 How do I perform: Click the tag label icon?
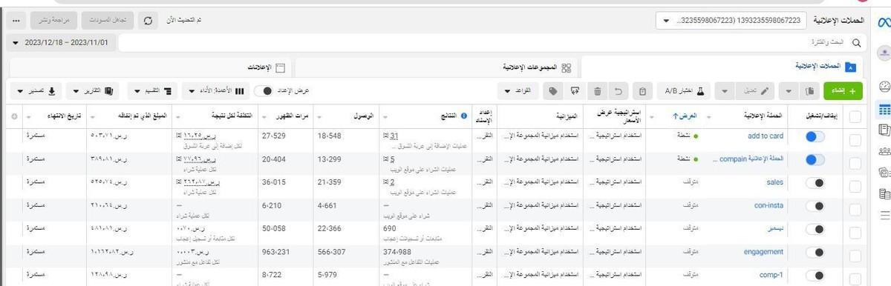click(552, 91)
